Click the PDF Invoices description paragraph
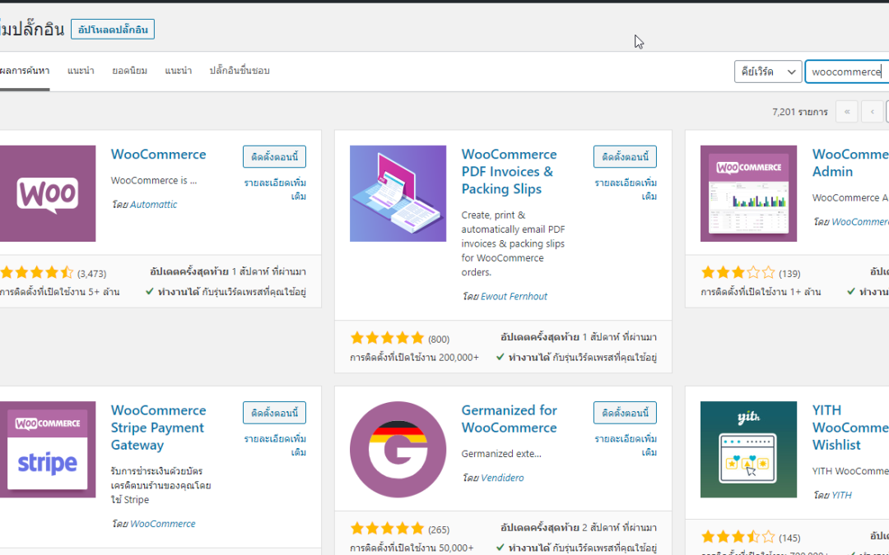 click(513, 243)
